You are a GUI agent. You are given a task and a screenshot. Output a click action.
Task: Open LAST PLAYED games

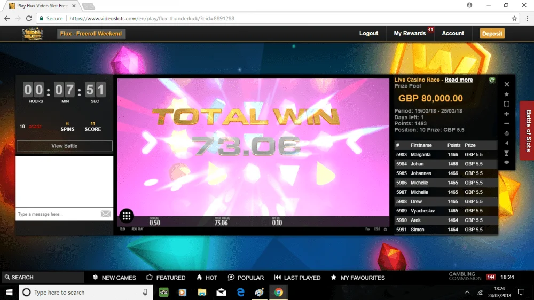[297, 278]
